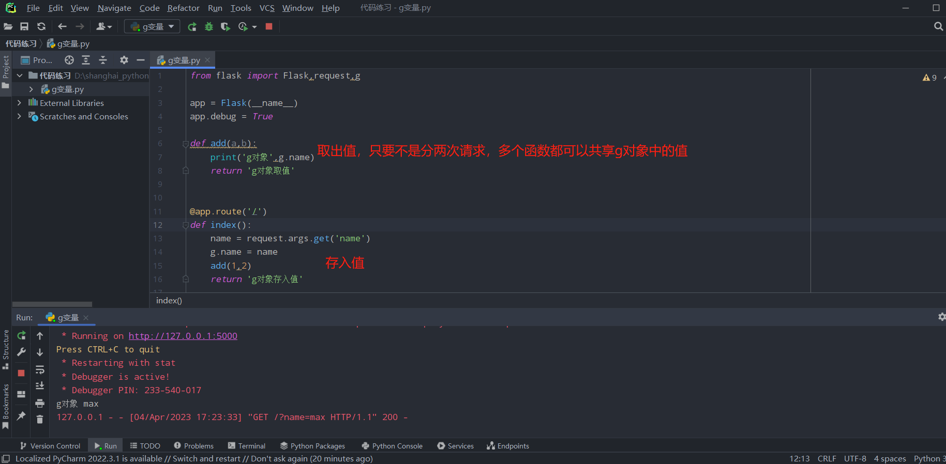Toggle the Bookmarks sidebar tab
Image resolution: width=946 pixels, height=464 pixels.
point(6,406)
